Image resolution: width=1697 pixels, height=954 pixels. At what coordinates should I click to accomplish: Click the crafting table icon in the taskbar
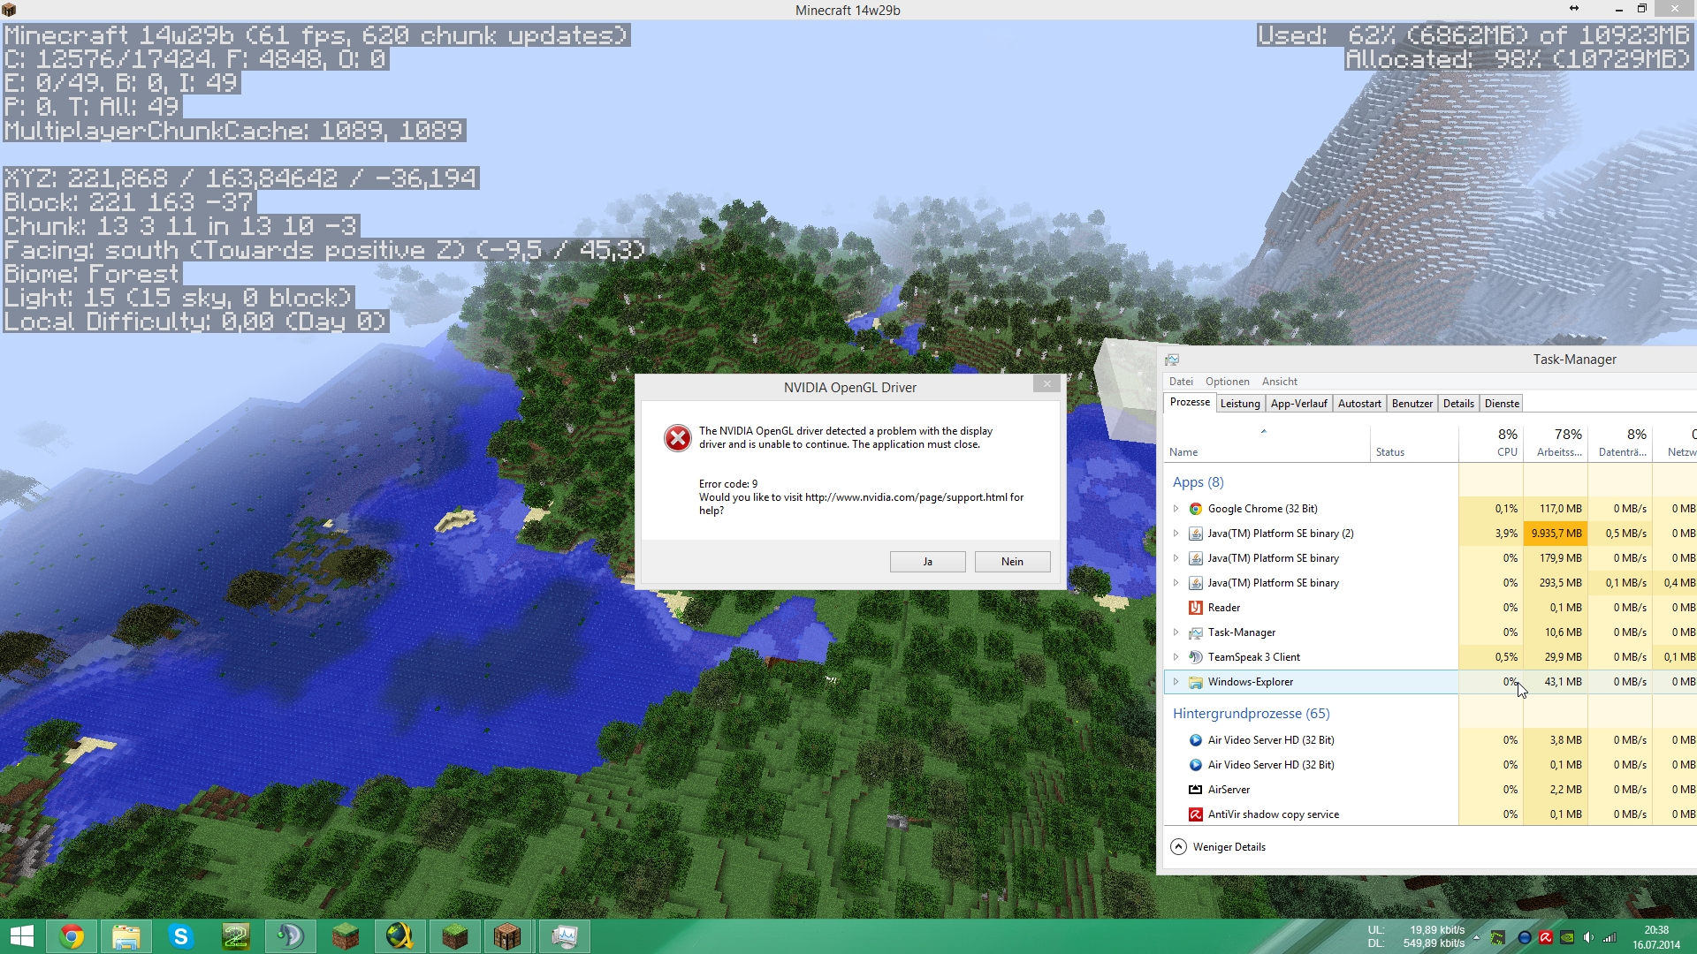[508, 936]
